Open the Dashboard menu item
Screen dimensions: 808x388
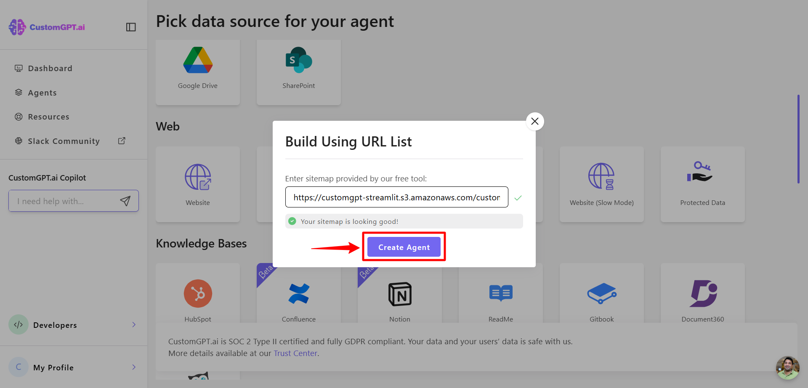coord(50,68)
